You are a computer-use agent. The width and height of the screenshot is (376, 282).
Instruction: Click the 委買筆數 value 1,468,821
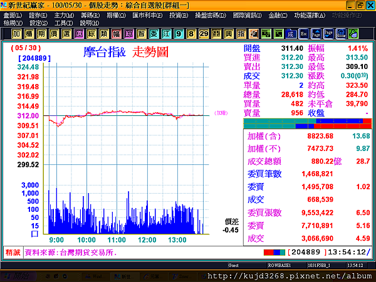click(x=317, y=174)
